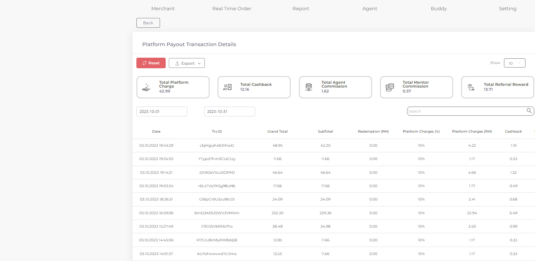
Task: Click the red Reset button
Action: tap(151, 63)
